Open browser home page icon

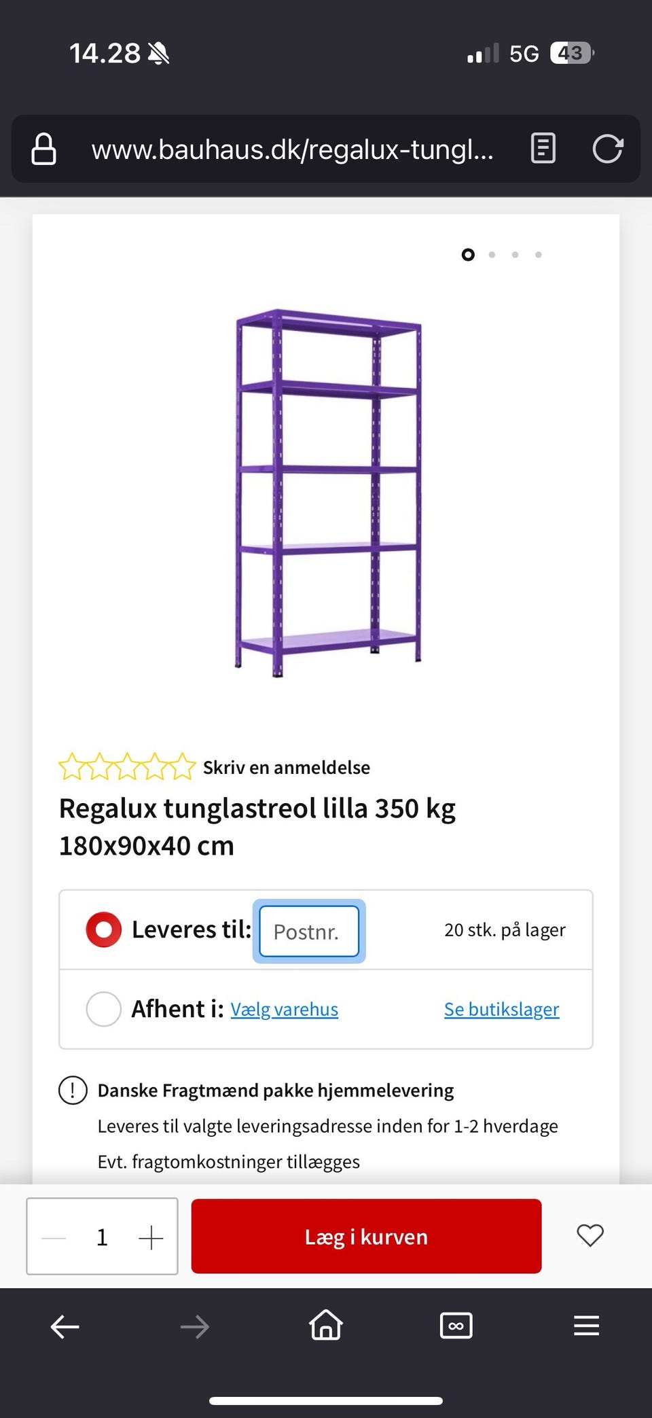tap(326, 1325)
